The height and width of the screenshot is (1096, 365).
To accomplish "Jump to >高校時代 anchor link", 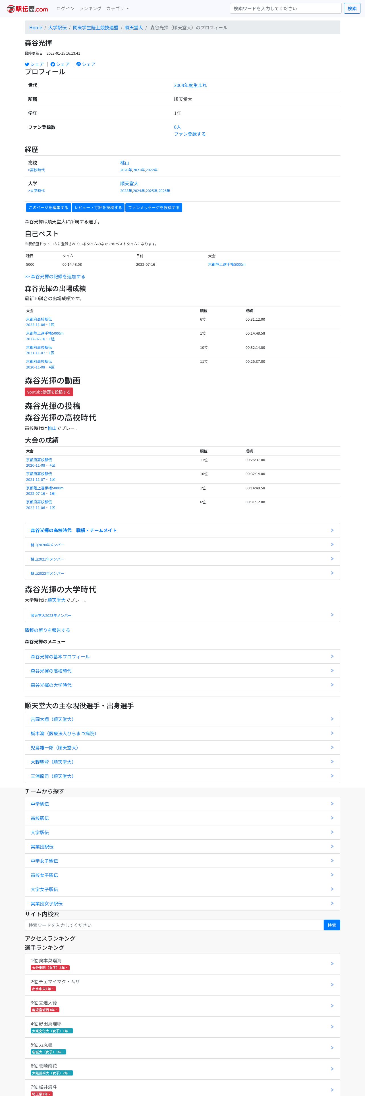I will coord(36,170).
